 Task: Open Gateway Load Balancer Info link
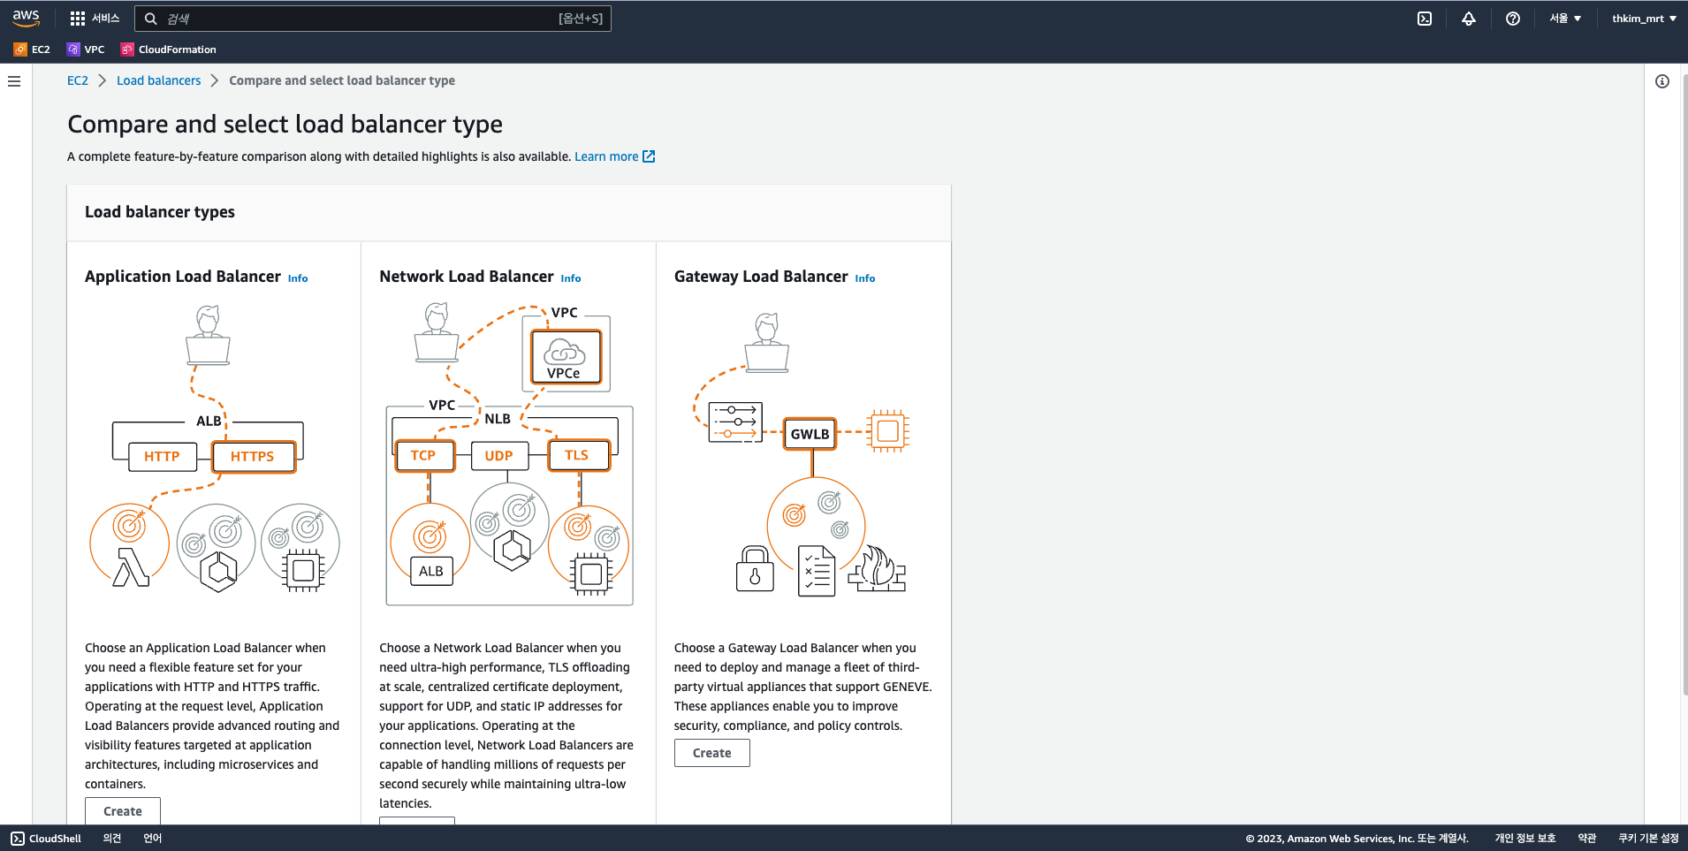(865, 278)
